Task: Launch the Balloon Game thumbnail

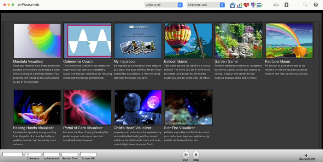Action: (x=188, y=41)
